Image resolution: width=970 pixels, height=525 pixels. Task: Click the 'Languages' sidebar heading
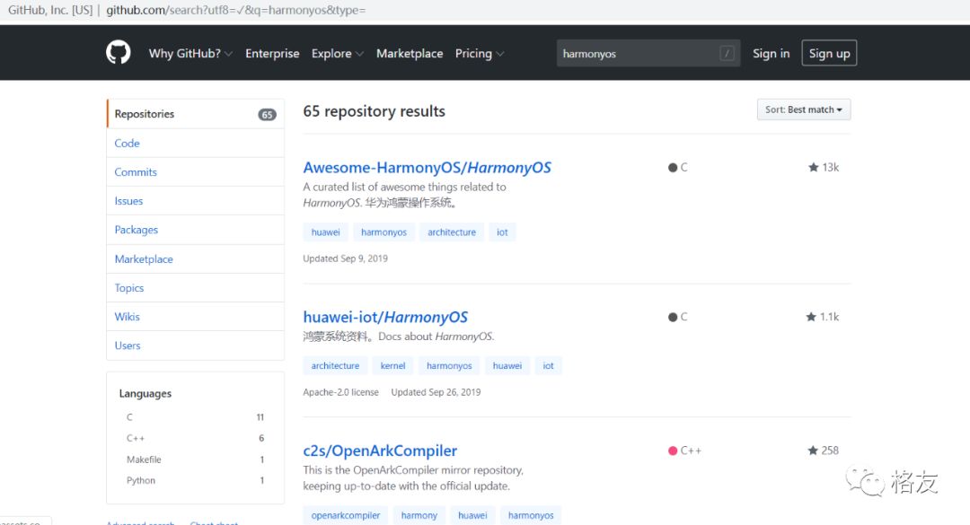(145, 393)
